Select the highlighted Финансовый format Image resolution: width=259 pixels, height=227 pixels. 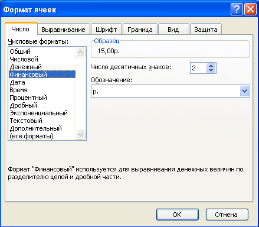(x=42, y=74)
